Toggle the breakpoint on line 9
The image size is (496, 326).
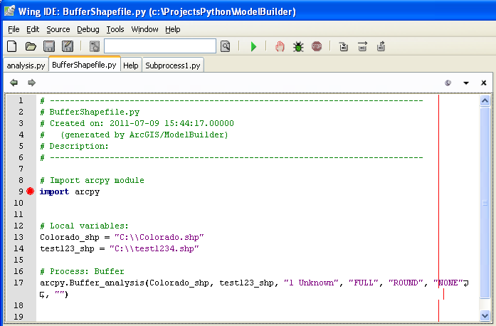pos(30,191)
